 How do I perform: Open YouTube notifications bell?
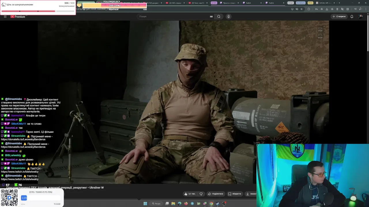[x=352, y=16]
